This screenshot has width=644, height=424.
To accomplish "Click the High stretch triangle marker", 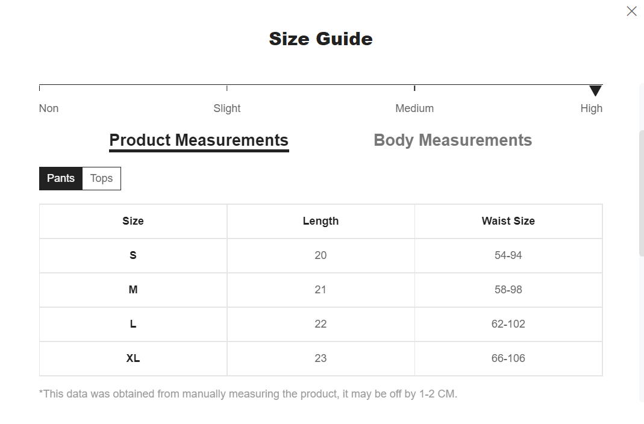I will (x=595, y=91).
